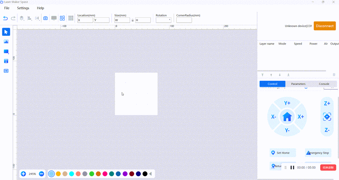Image resolution: width=339 pixels, height=180 pixels.
Task: Move layer up one arrow icon
Action: pyautogui.click(x=271, y=75)
